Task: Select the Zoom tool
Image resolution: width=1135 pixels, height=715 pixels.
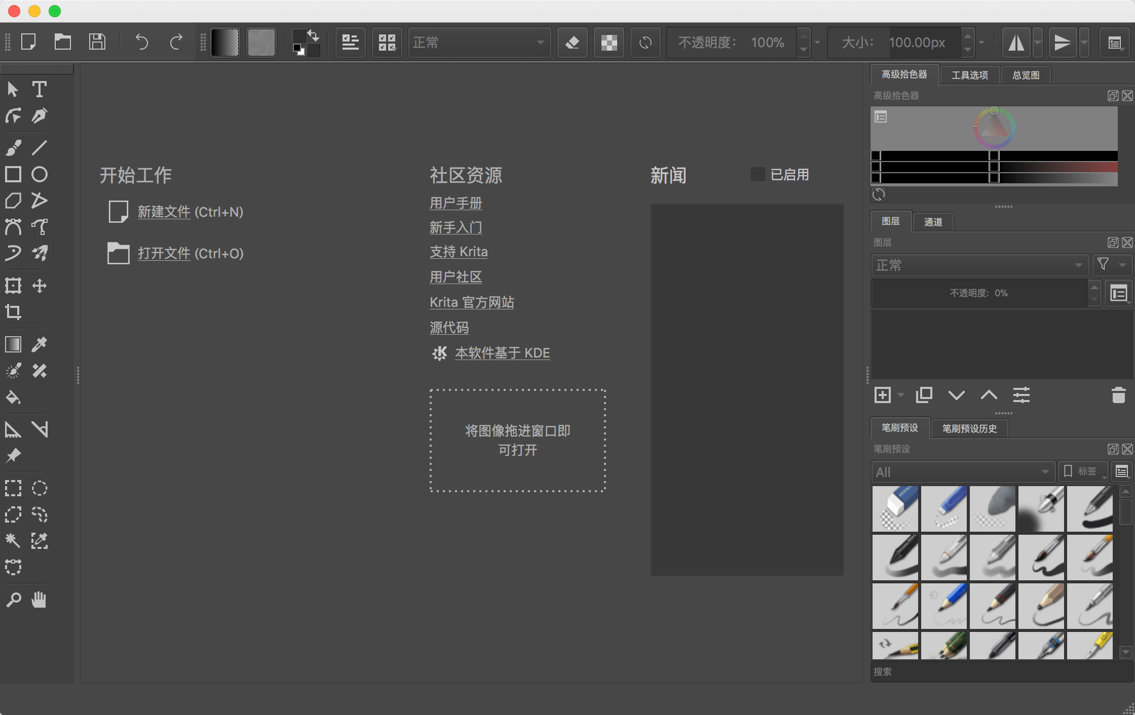Action: pyautogui.click(x=13, y=600)
